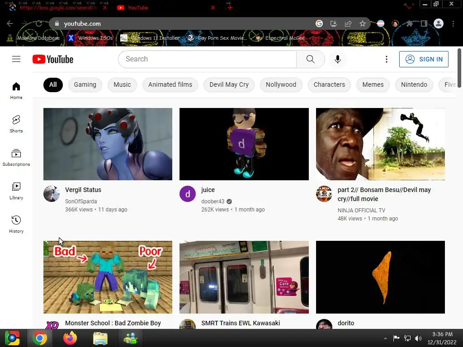Select the Music filter chip
463x347 pixels.
tap(122, 84)
